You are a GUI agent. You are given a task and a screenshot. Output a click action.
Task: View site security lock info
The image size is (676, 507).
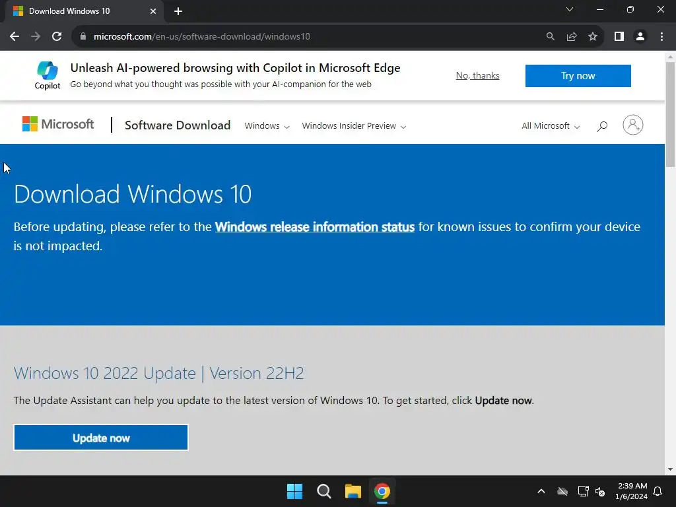pyautogui.click(x=83, y=37)
